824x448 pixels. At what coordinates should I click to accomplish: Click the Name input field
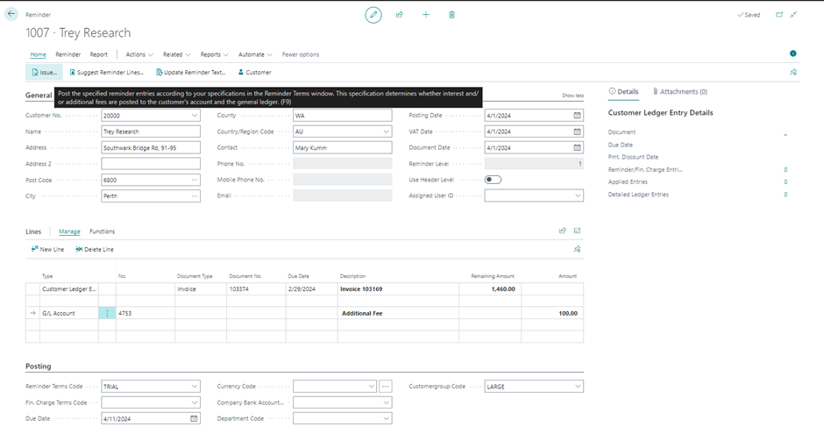(x=151, y=132)
